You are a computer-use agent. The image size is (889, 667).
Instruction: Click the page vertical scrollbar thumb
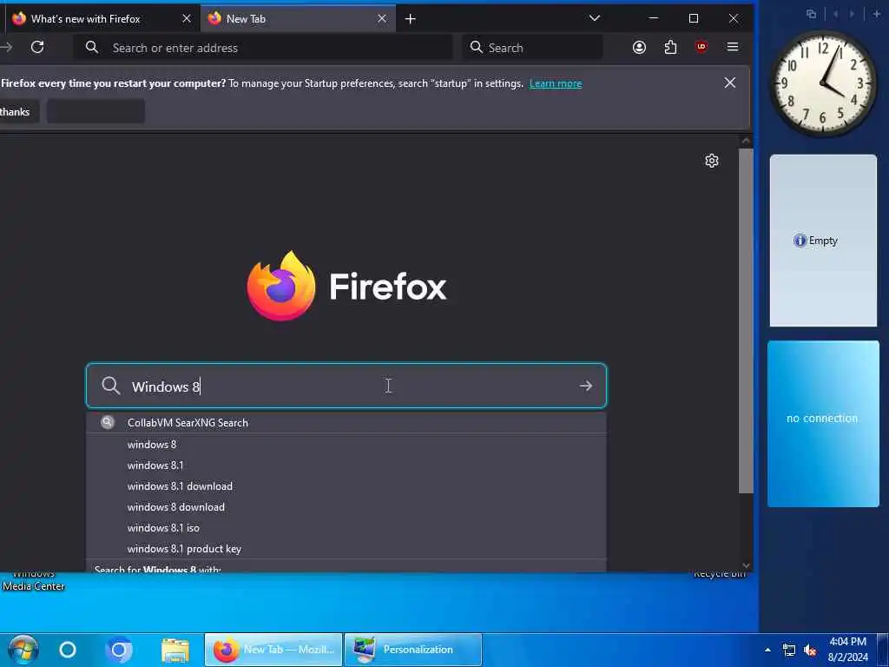pos(746,321)
